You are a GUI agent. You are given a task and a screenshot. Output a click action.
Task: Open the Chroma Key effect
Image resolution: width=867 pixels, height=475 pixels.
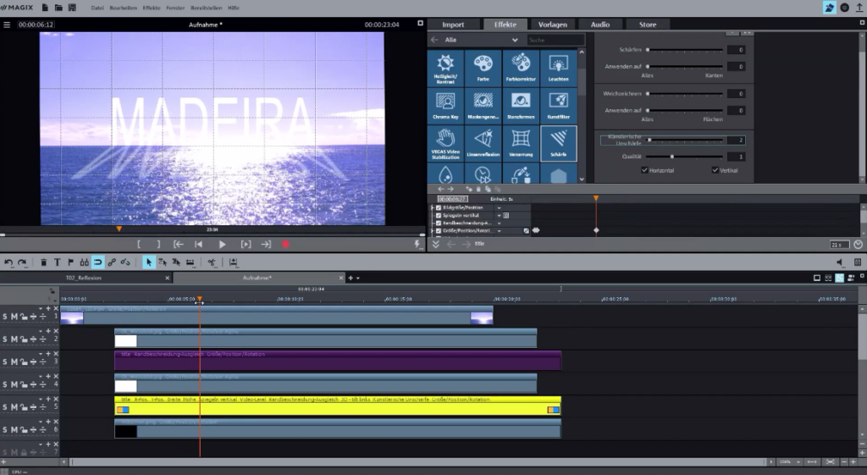tap(445, 106)
